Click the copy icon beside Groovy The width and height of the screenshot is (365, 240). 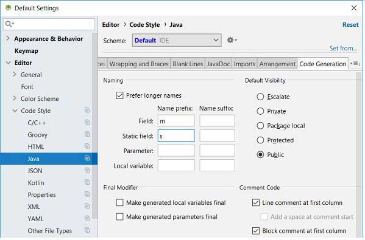(87, 134)
